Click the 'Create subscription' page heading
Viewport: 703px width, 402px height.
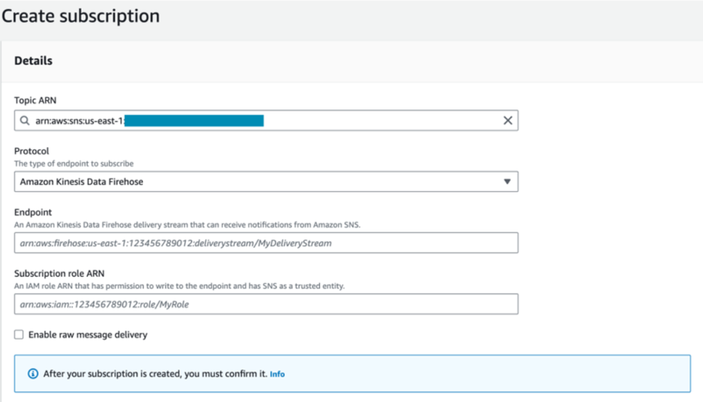[81, 16]
